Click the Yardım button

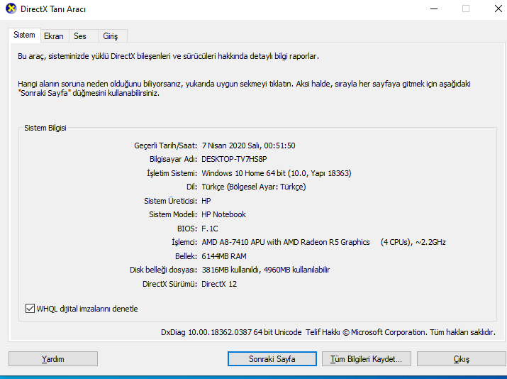point(53,359)
